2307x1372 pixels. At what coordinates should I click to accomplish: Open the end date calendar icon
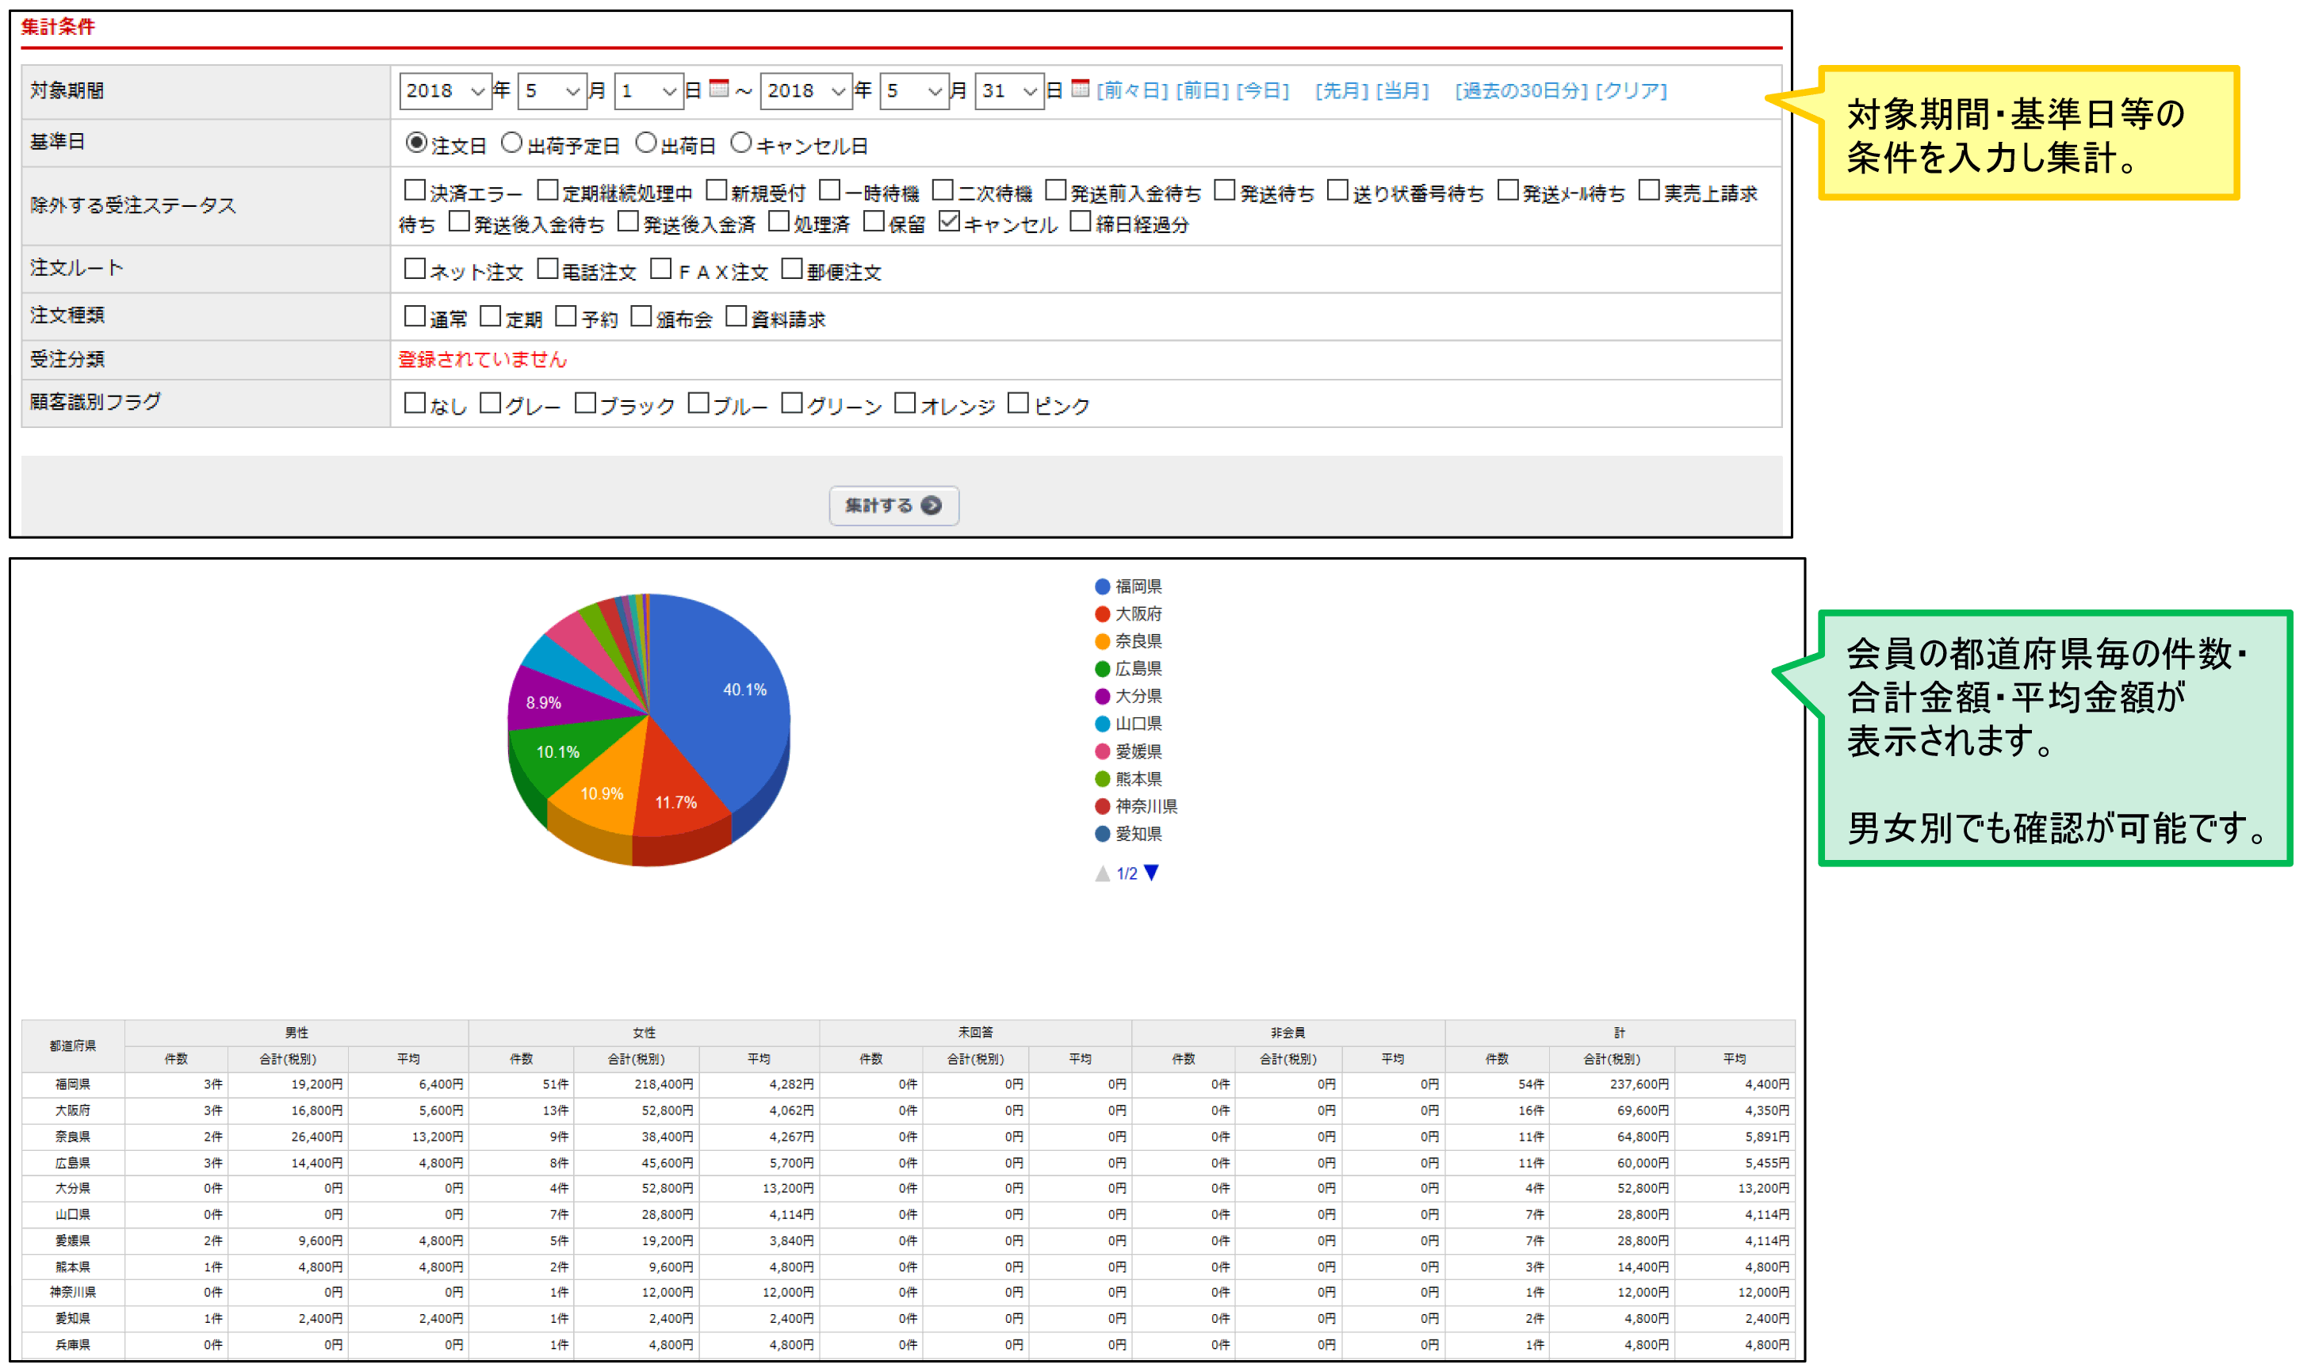coord(1080,89)
